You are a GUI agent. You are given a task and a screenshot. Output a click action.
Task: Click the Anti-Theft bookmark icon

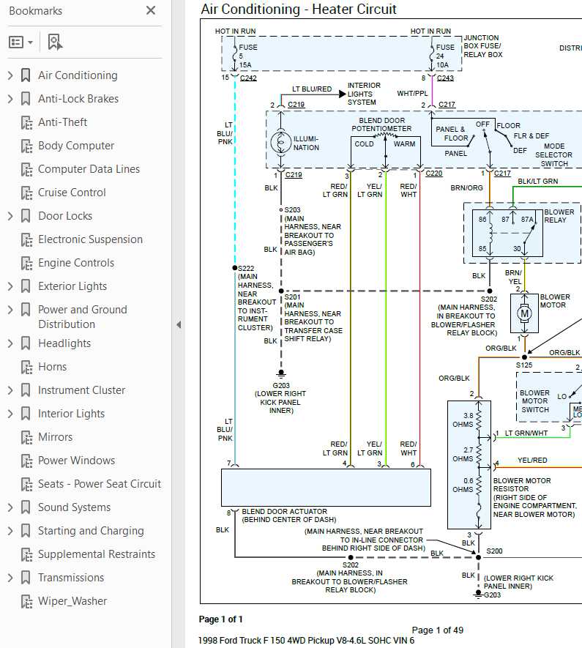[26, 122]
